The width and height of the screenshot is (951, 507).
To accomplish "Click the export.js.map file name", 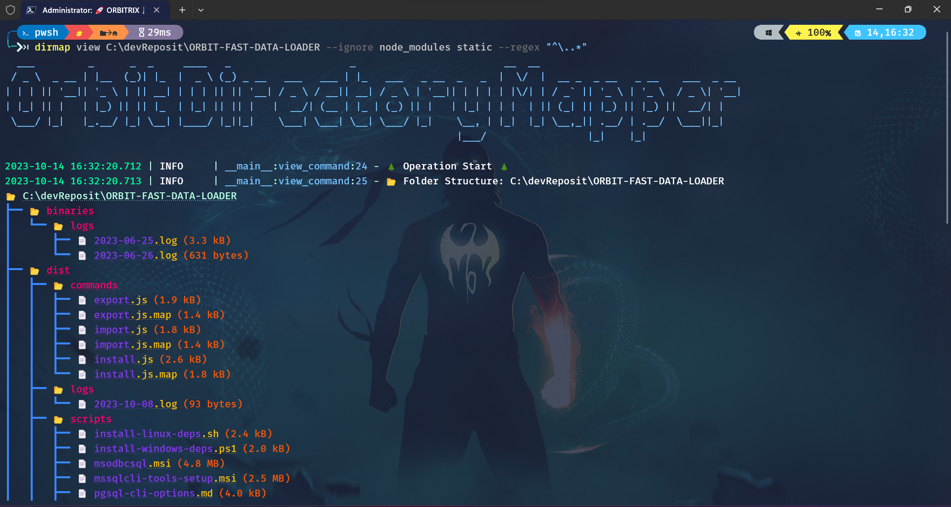I will [x=133, y=315].
